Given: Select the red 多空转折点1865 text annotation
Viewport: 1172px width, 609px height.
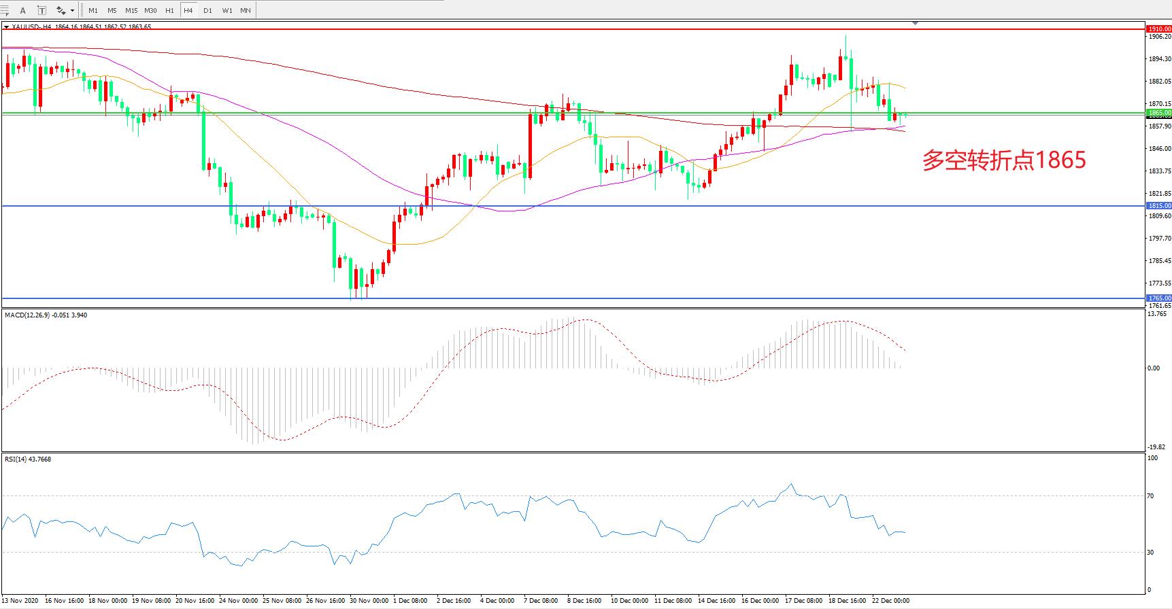Looking at the screenshot, I should click(1004, 160).
